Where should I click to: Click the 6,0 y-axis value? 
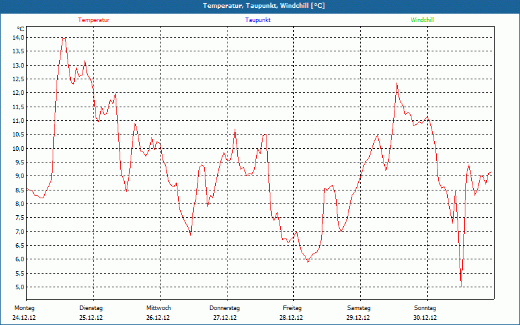pyautogui.click(x=20, y=259)
